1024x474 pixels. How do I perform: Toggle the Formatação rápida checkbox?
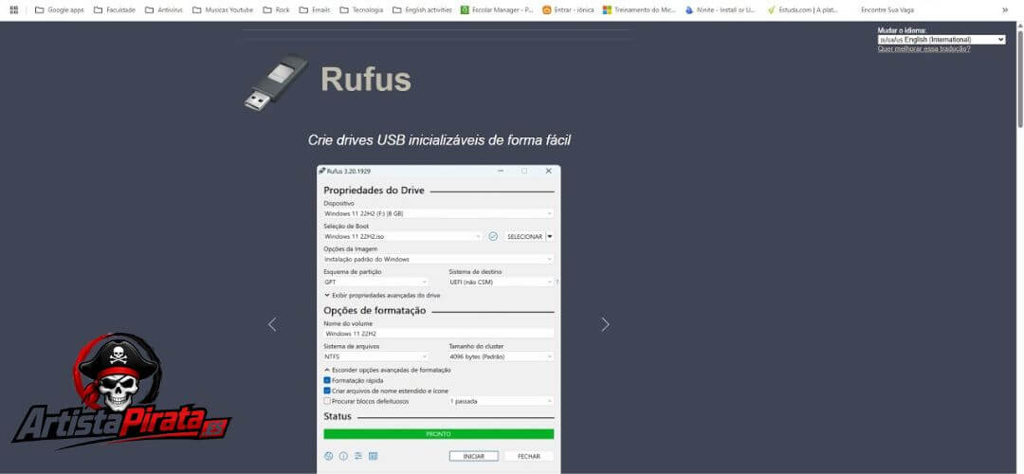(x=327, y=380)
